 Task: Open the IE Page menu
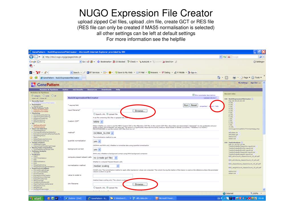[x=245, y=78]
